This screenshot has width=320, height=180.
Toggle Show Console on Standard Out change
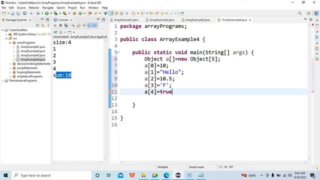[89, 25]
